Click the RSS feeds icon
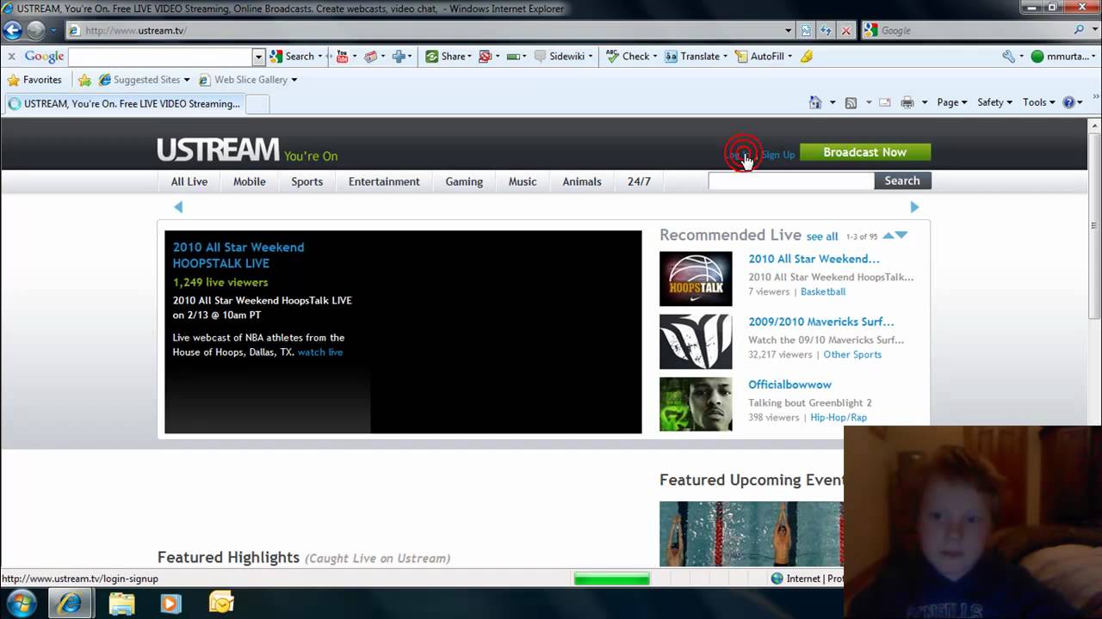Screen dimensions: 1102x619 click(x=851, y=102)
